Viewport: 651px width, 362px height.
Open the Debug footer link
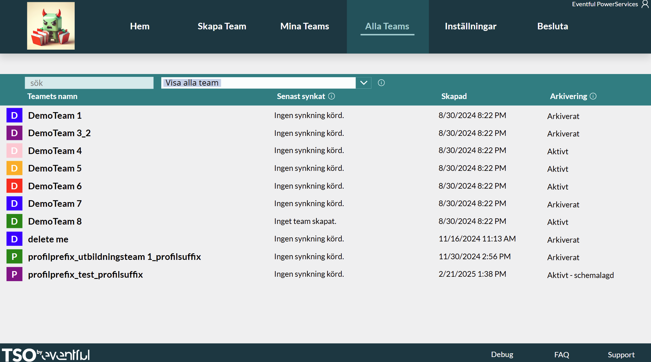pyautogui.click(x=502, y=355)
